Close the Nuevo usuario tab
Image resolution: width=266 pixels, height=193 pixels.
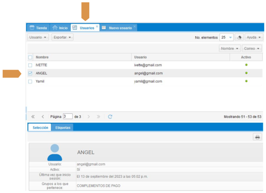pyautogui.click(x=135, y=26)
